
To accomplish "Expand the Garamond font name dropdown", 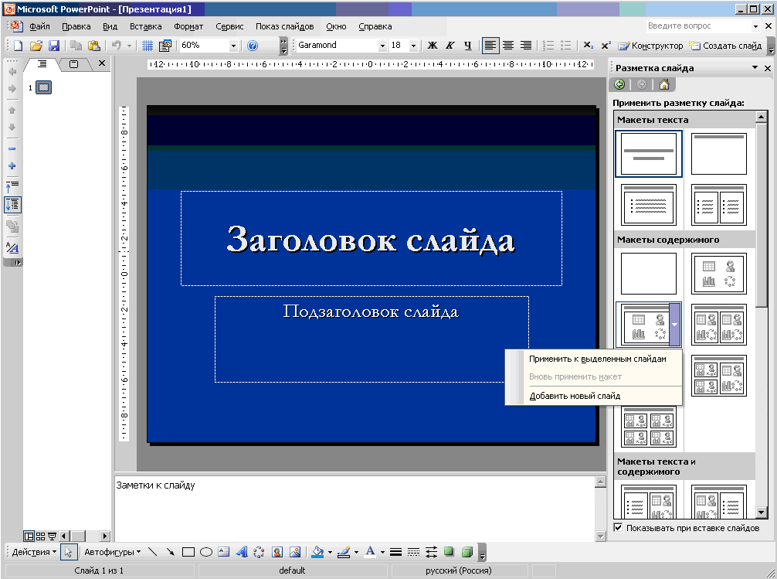I will pyautogui.click(x=382, y=46).
